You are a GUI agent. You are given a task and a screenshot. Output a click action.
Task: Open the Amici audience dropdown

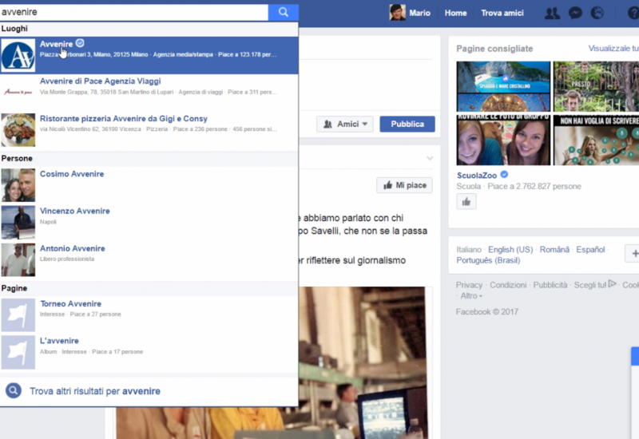tap(345, 125)
